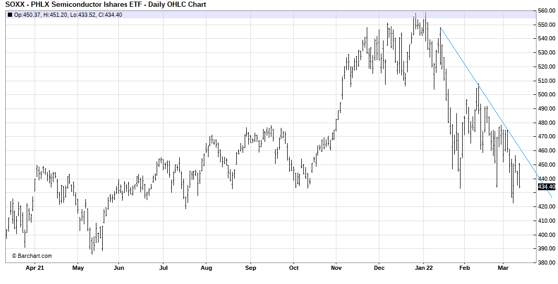This screenshot has height=284, width=558.
Task: Click the 'Jul' date axis label
Action: 163,268
